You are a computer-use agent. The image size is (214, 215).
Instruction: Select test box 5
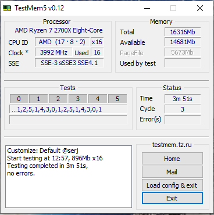[117, 99]
